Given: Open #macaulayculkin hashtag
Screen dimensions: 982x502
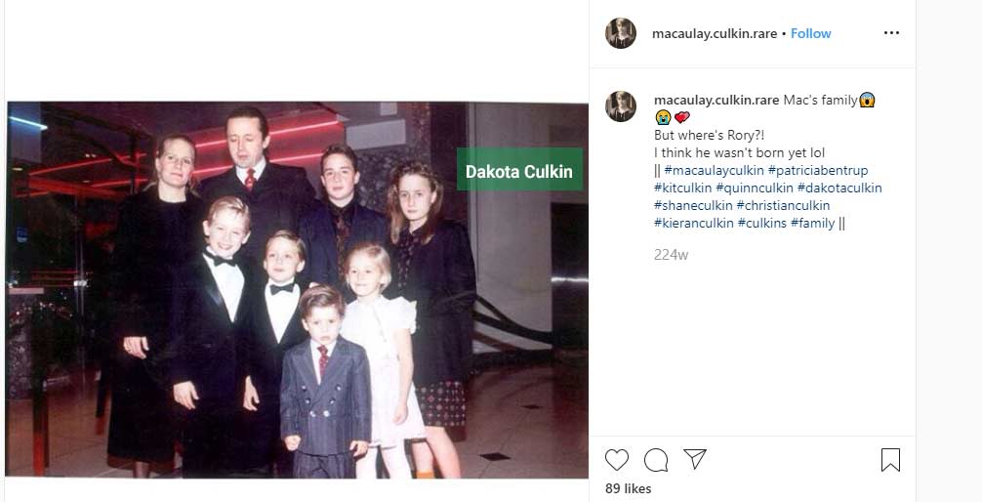Looking at the screenshot, I should 714,171.
